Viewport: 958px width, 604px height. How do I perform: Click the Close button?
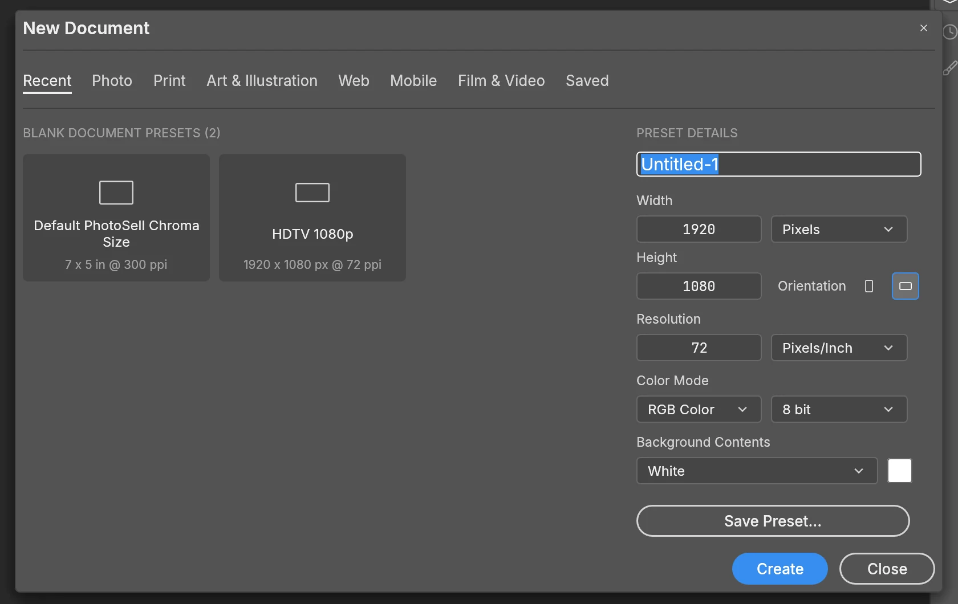887,569
